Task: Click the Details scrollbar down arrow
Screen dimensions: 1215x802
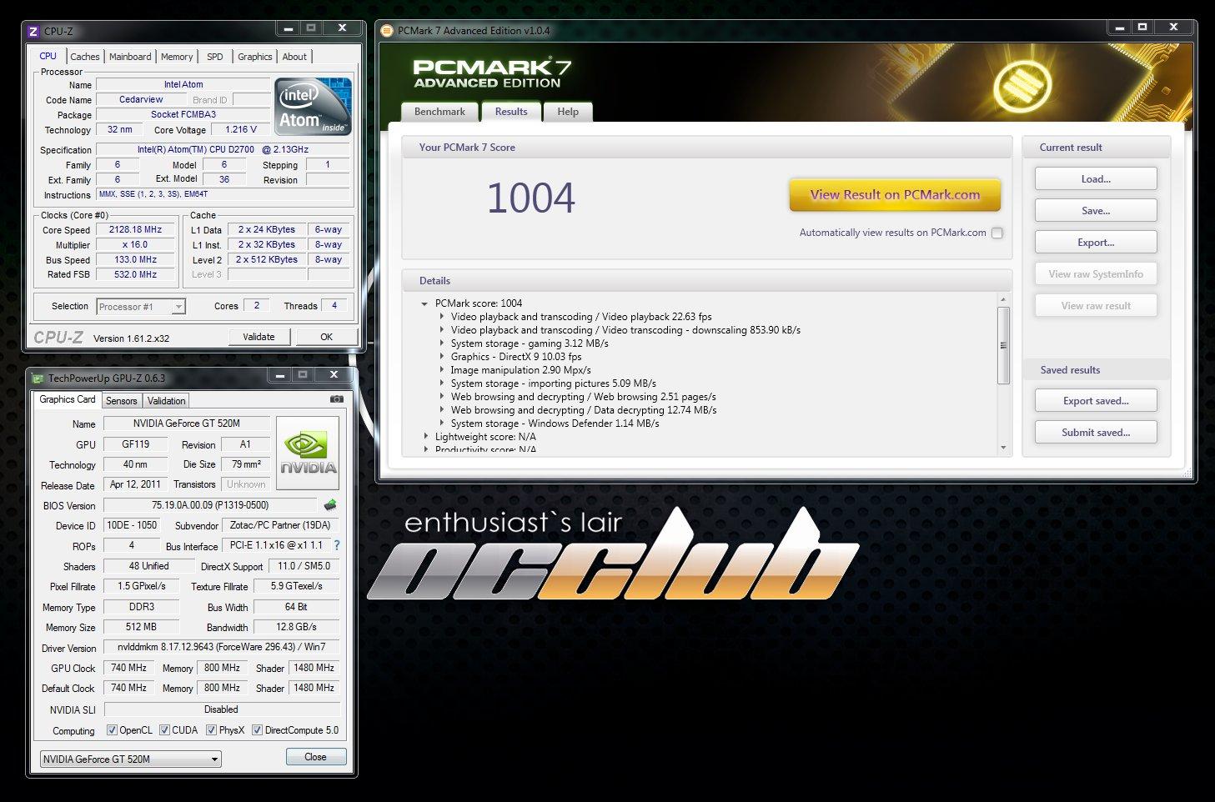Action: (x=1003, y=448)
